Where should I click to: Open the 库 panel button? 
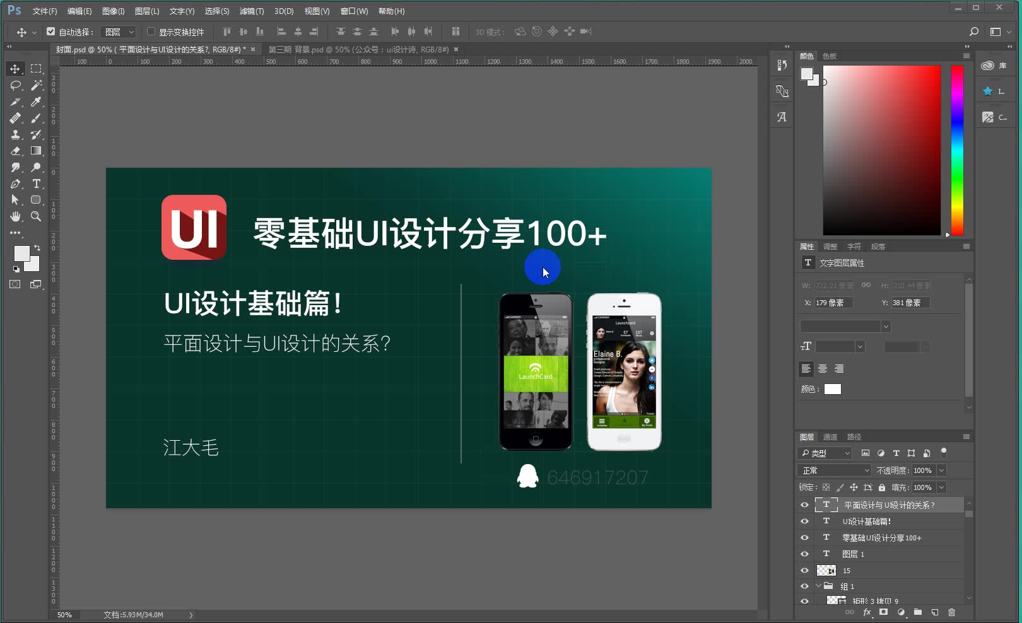[995, 66]
